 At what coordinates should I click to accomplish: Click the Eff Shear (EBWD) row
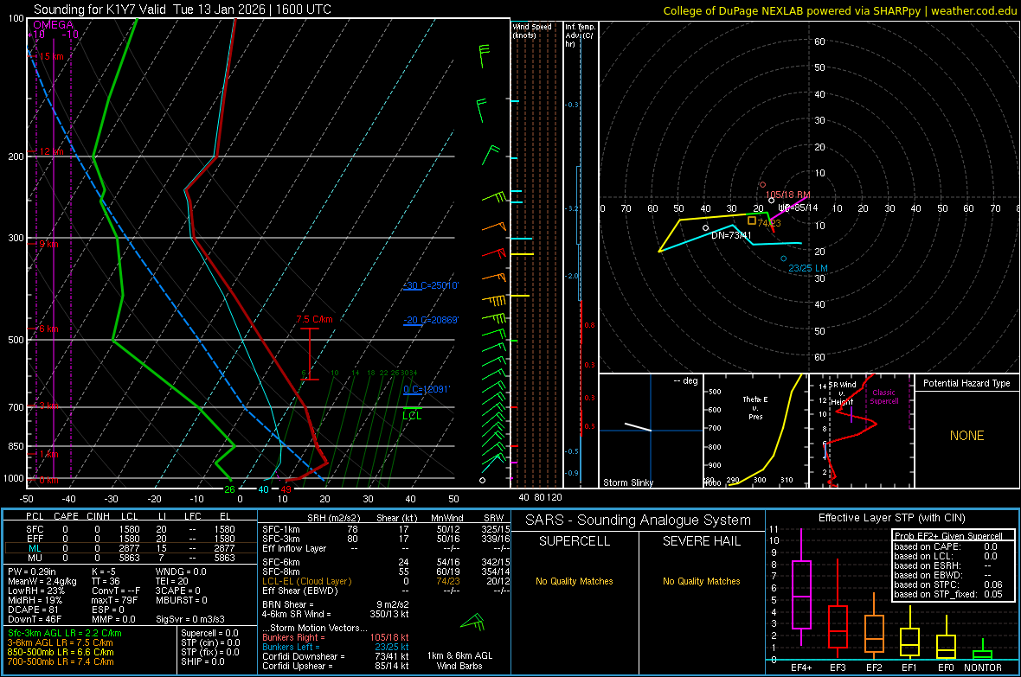click(386, 591)
